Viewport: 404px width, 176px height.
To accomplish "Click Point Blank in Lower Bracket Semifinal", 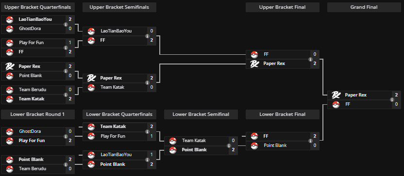I will (194, 150).
